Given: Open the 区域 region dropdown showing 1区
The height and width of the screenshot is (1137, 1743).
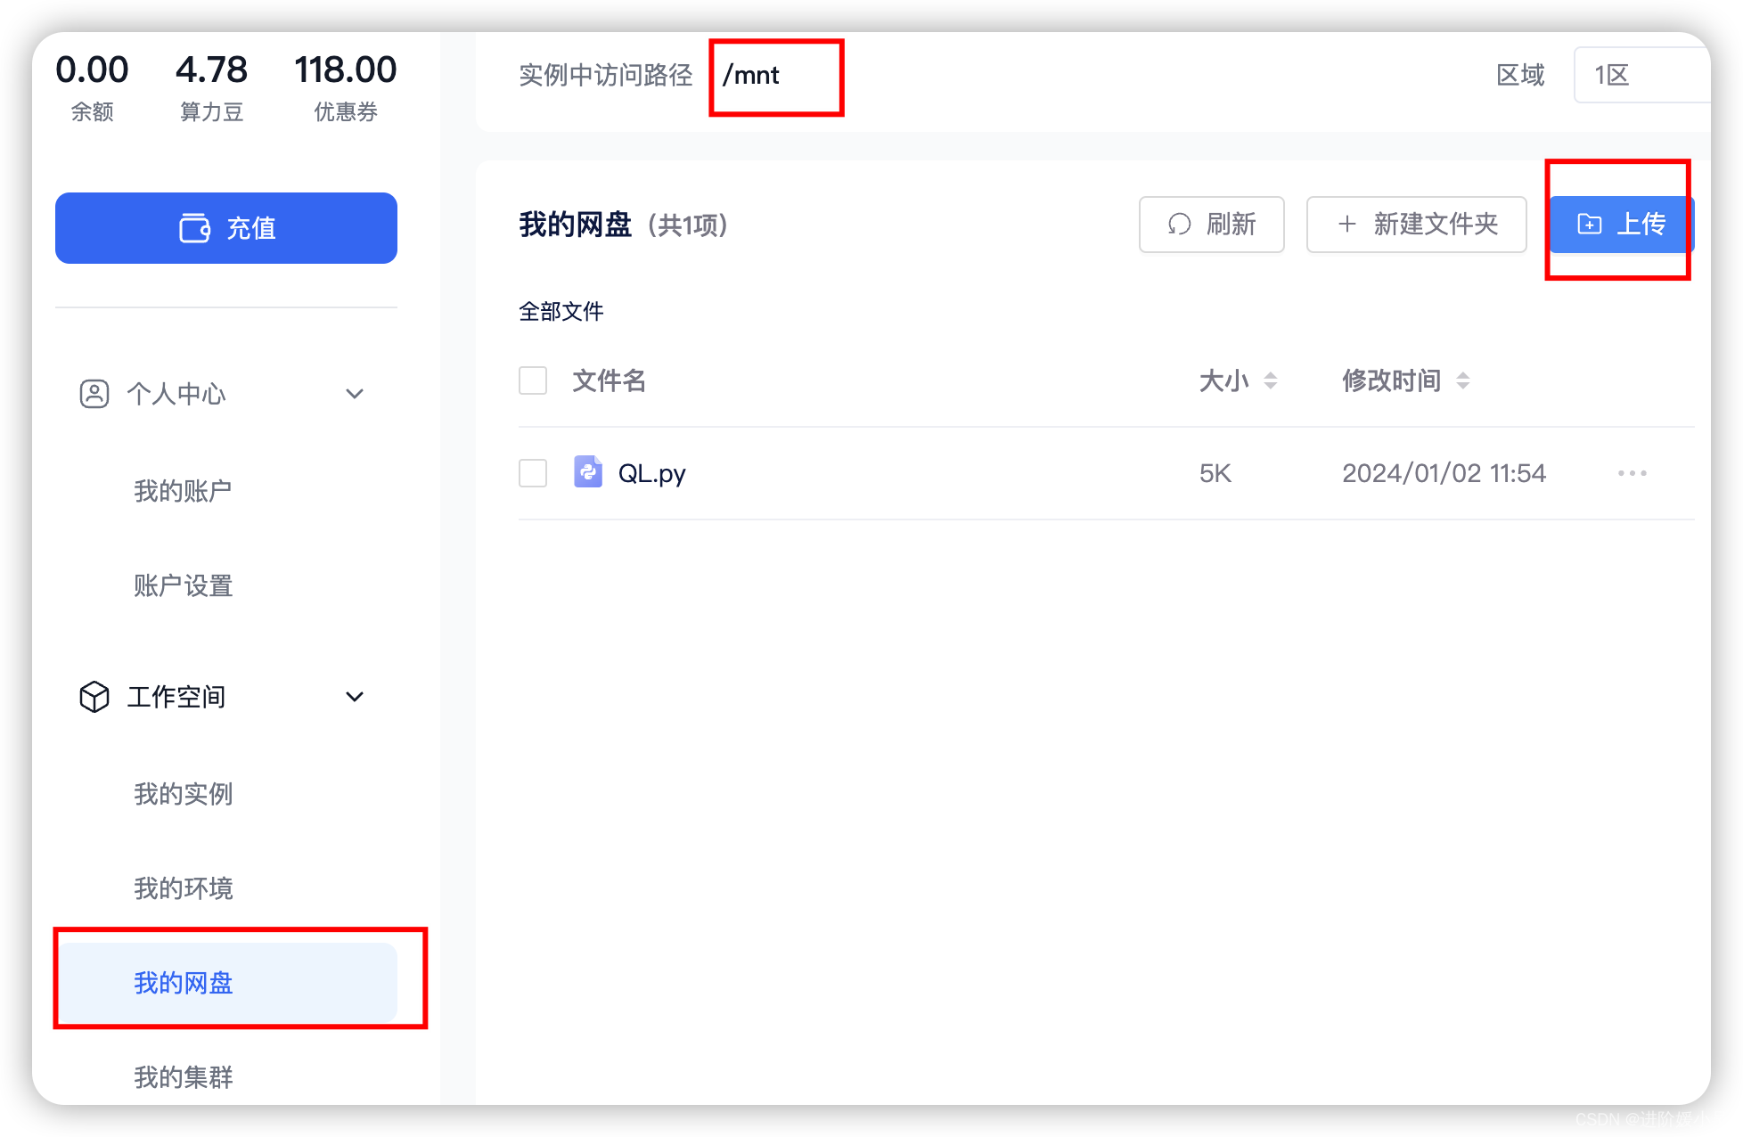Looking at the screenshot, I should tap(1641, 75).
